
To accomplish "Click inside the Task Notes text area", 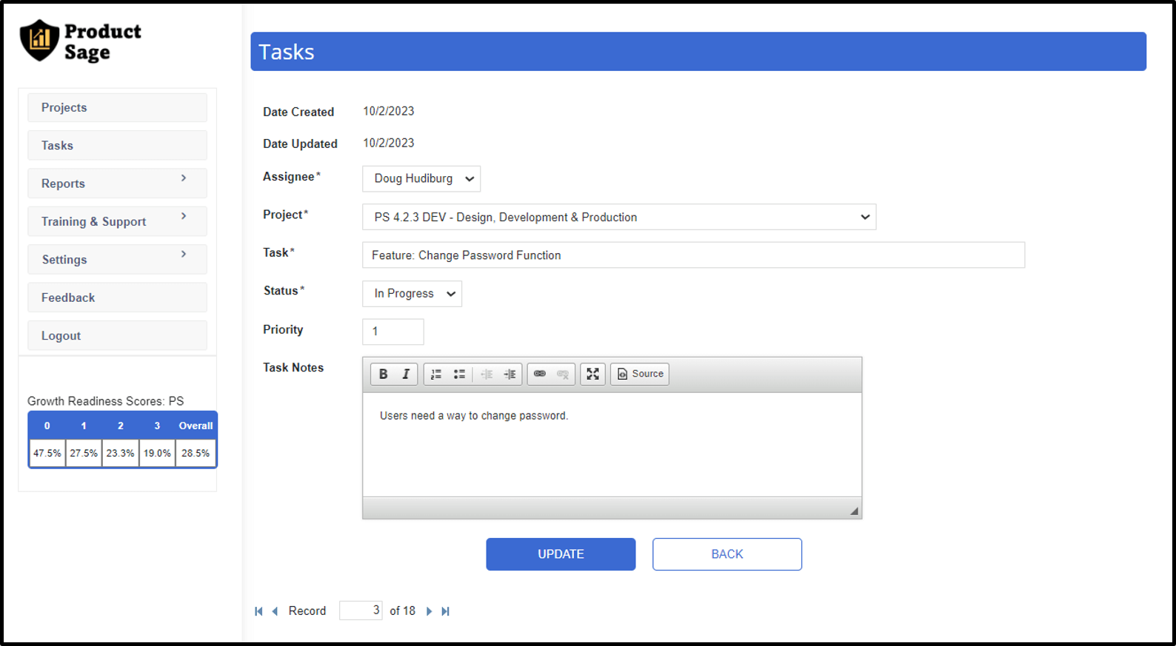I will pyautogui.click(x=612, y=444).
